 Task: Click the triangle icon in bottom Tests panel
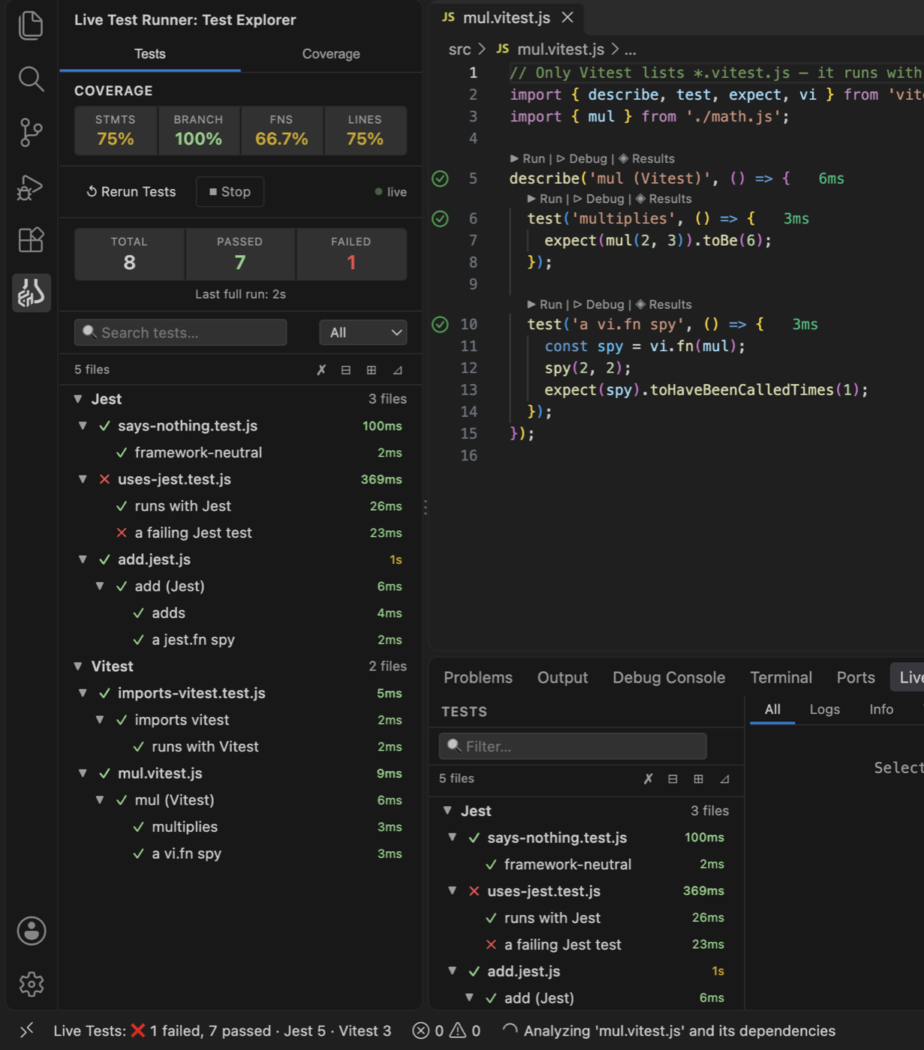pos(724,778)
